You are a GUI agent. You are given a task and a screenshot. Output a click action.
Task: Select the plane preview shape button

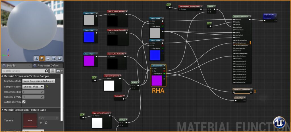click(x=48, y=58)
